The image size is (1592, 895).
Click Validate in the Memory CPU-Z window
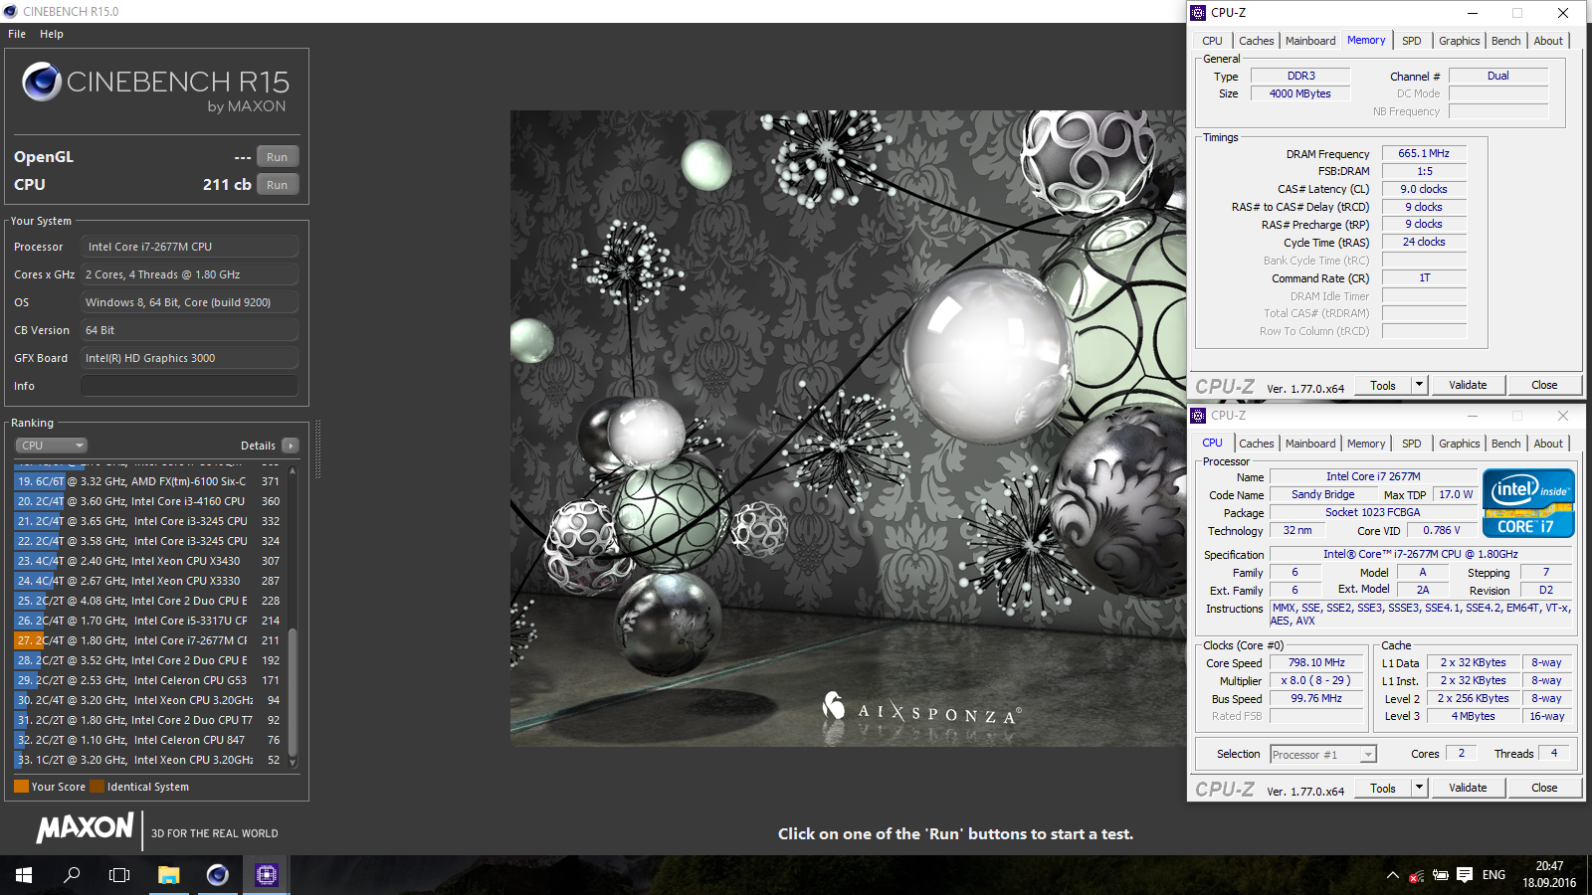pos(1468,385)
